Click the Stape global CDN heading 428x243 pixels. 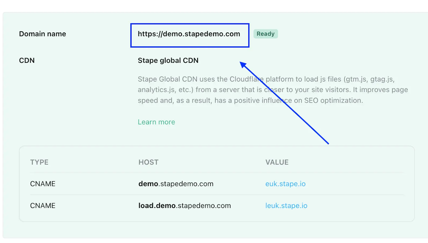point(168,60)
